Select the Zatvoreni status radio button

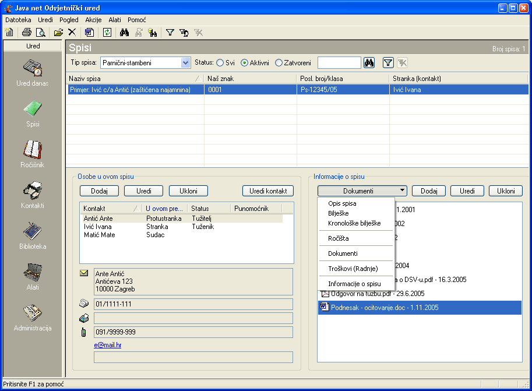(279, 63)
